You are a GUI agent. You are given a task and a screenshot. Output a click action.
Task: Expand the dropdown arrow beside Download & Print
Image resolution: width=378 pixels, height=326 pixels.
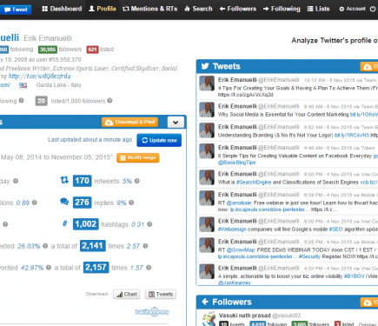pos(176,123)
